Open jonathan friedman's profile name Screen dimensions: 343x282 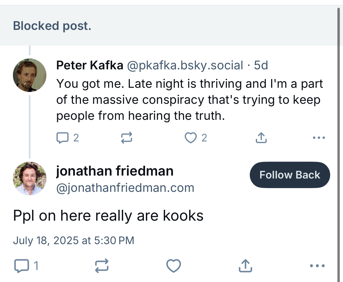point(115,171)
